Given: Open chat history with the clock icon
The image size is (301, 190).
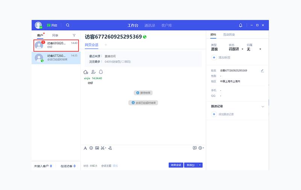Looking at the screenshot, I should click(200, 148).
